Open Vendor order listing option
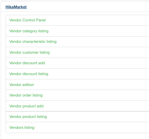Image resolution: width=149 pixels, height=139 pixels. pos(26,95)
